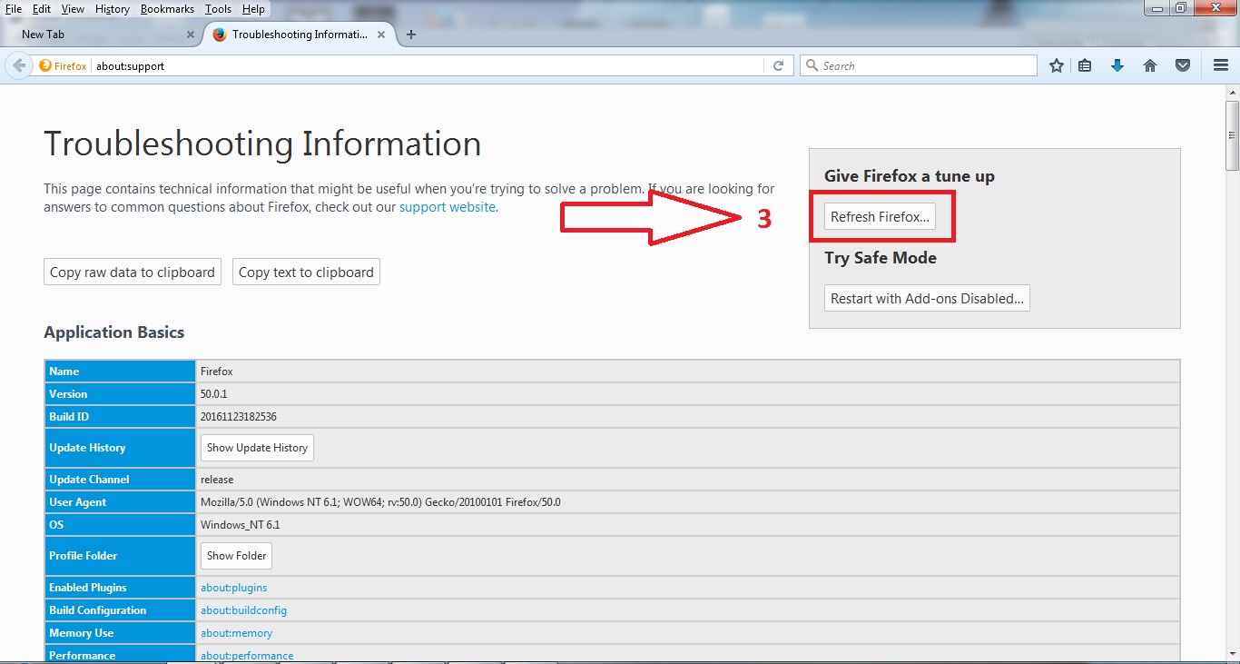Click the Give Firefox a tune up heading
This screenshot has height=664, width=1240.
pos(910,176)
